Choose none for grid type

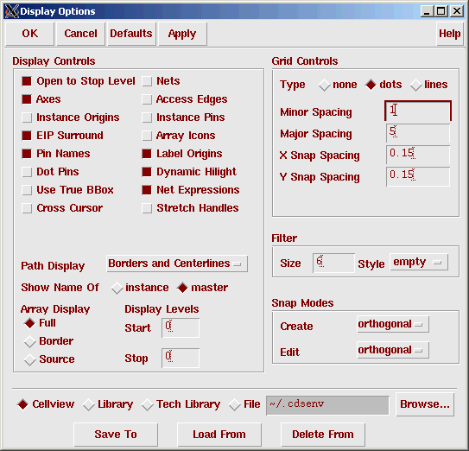[x=324, y=85]
